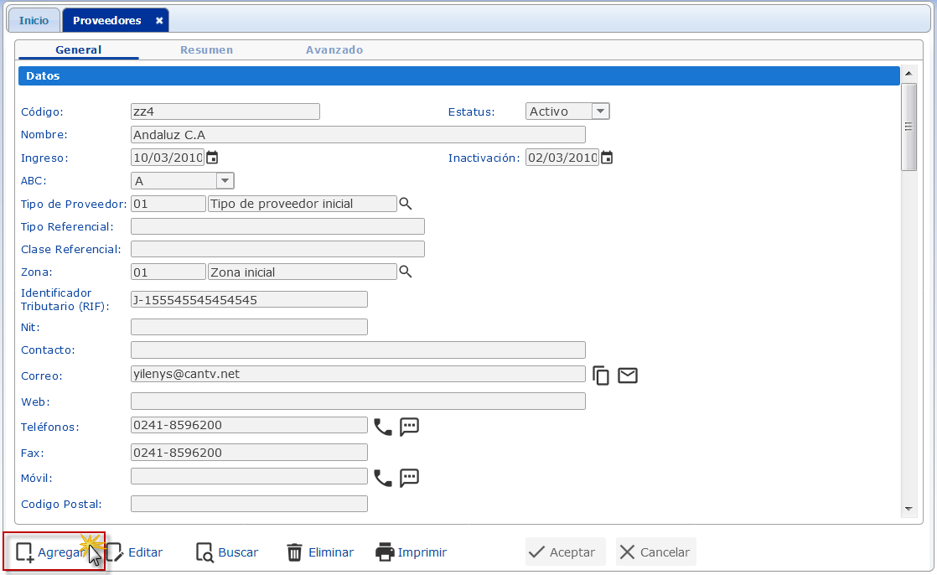Switch to the Resumen tab
Image resolution: width=937 pixels, height=575 pixels.
tap(206, 50)
